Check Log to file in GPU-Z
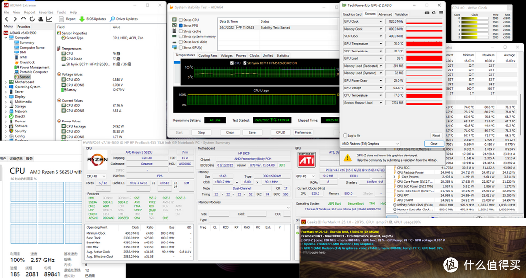526x278 pixels. (345, 135)
